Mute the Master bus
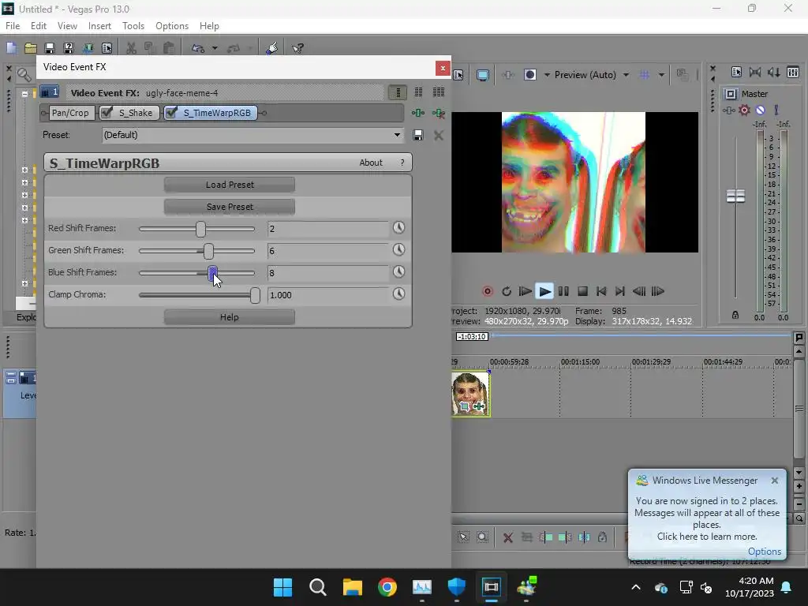The width and height of the screenshot is (808, 606). click(760, 110)
